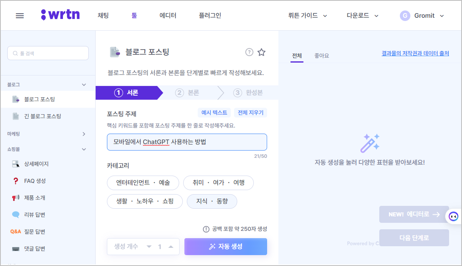This screenshot has height=266, width=462.
Task: Select the 상세페이지 tool icon
Action: (16, 163)
